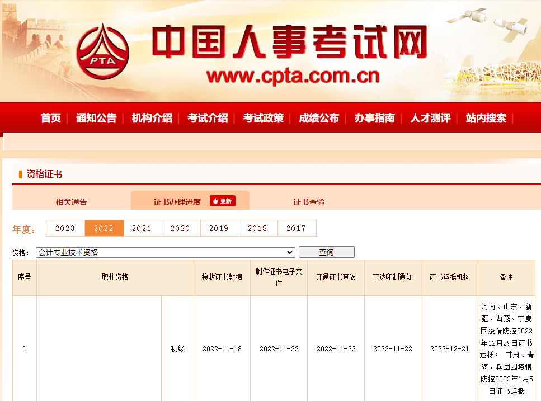Open 站内搜索 site search

(x=486, y=118)
